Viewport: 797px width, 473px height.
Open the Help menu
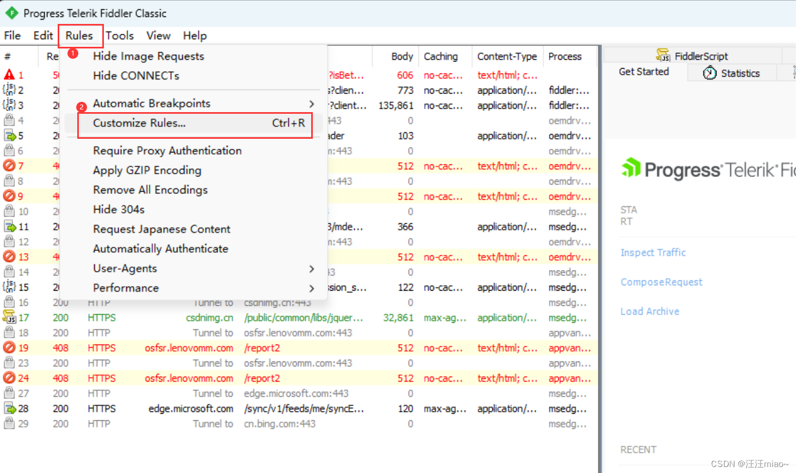[195, 35]
